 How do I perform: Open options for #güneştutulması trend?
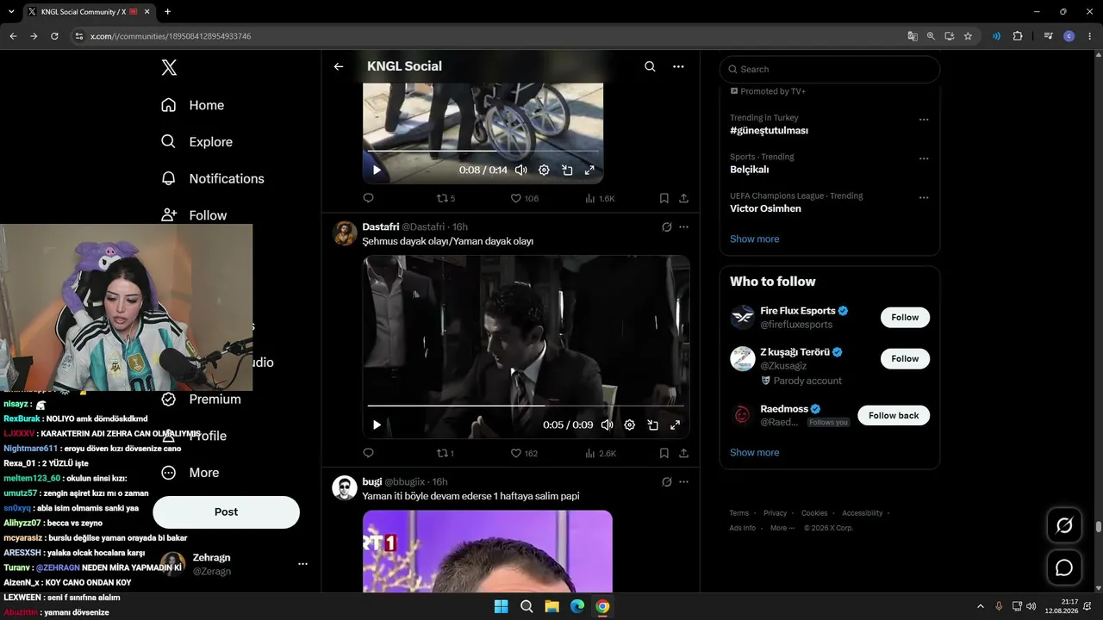[924, 120]
